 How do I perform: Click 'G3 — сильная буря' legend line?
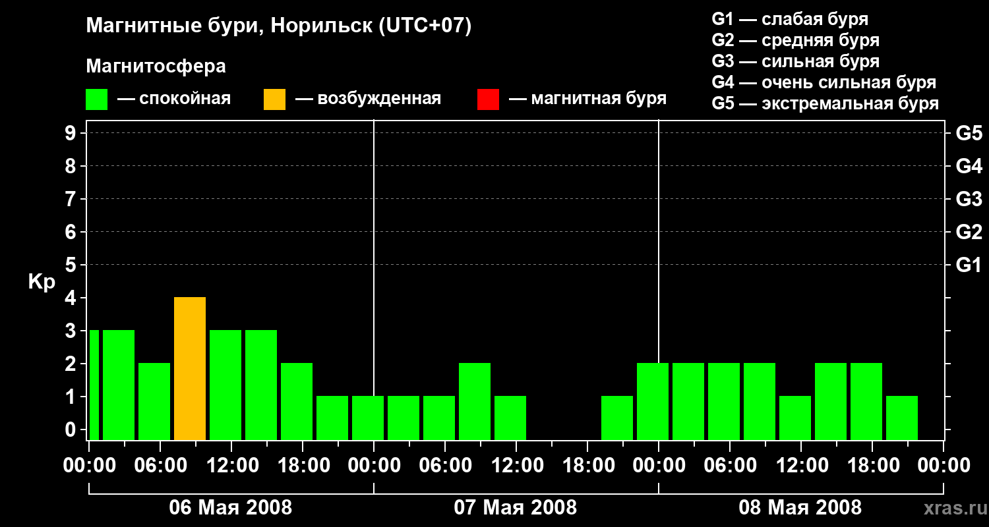coord(795,61)
